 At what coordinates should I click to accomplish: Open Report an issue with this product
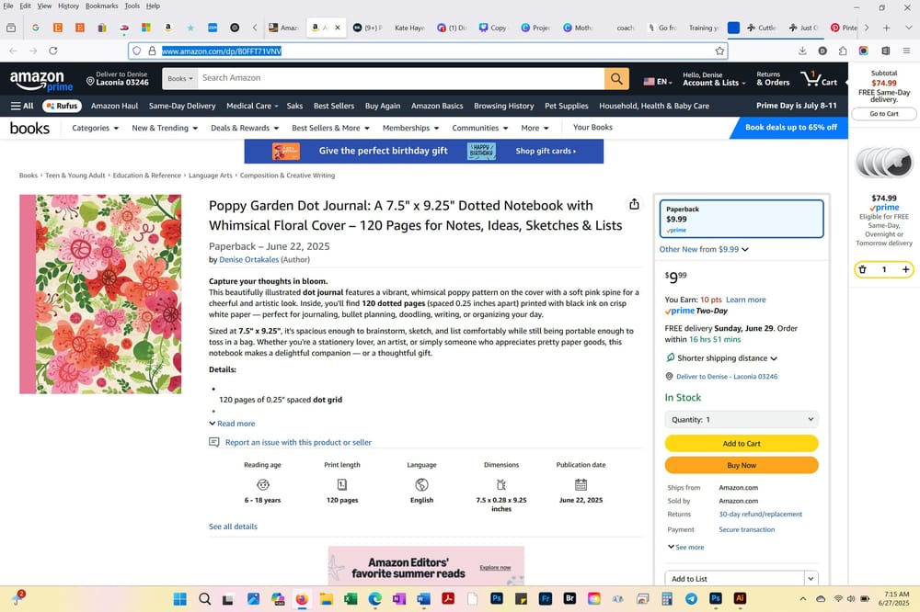298,443
